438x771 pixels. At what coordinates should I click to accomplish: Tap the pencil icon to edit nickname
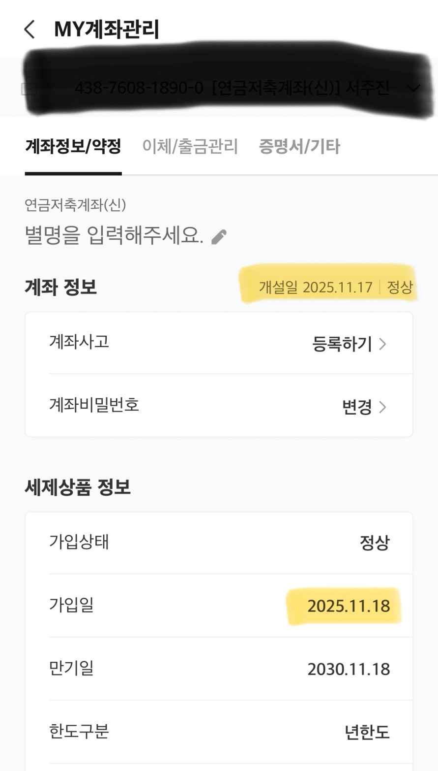[x=219, y=237]
